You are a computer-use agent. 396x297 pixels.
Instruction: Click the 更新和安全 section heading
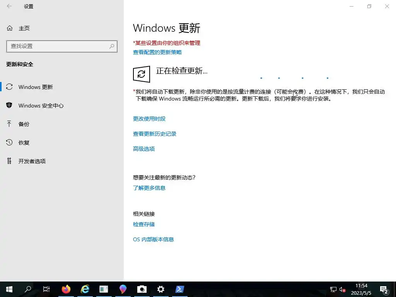pyautogui.click(x=20, y=65)
